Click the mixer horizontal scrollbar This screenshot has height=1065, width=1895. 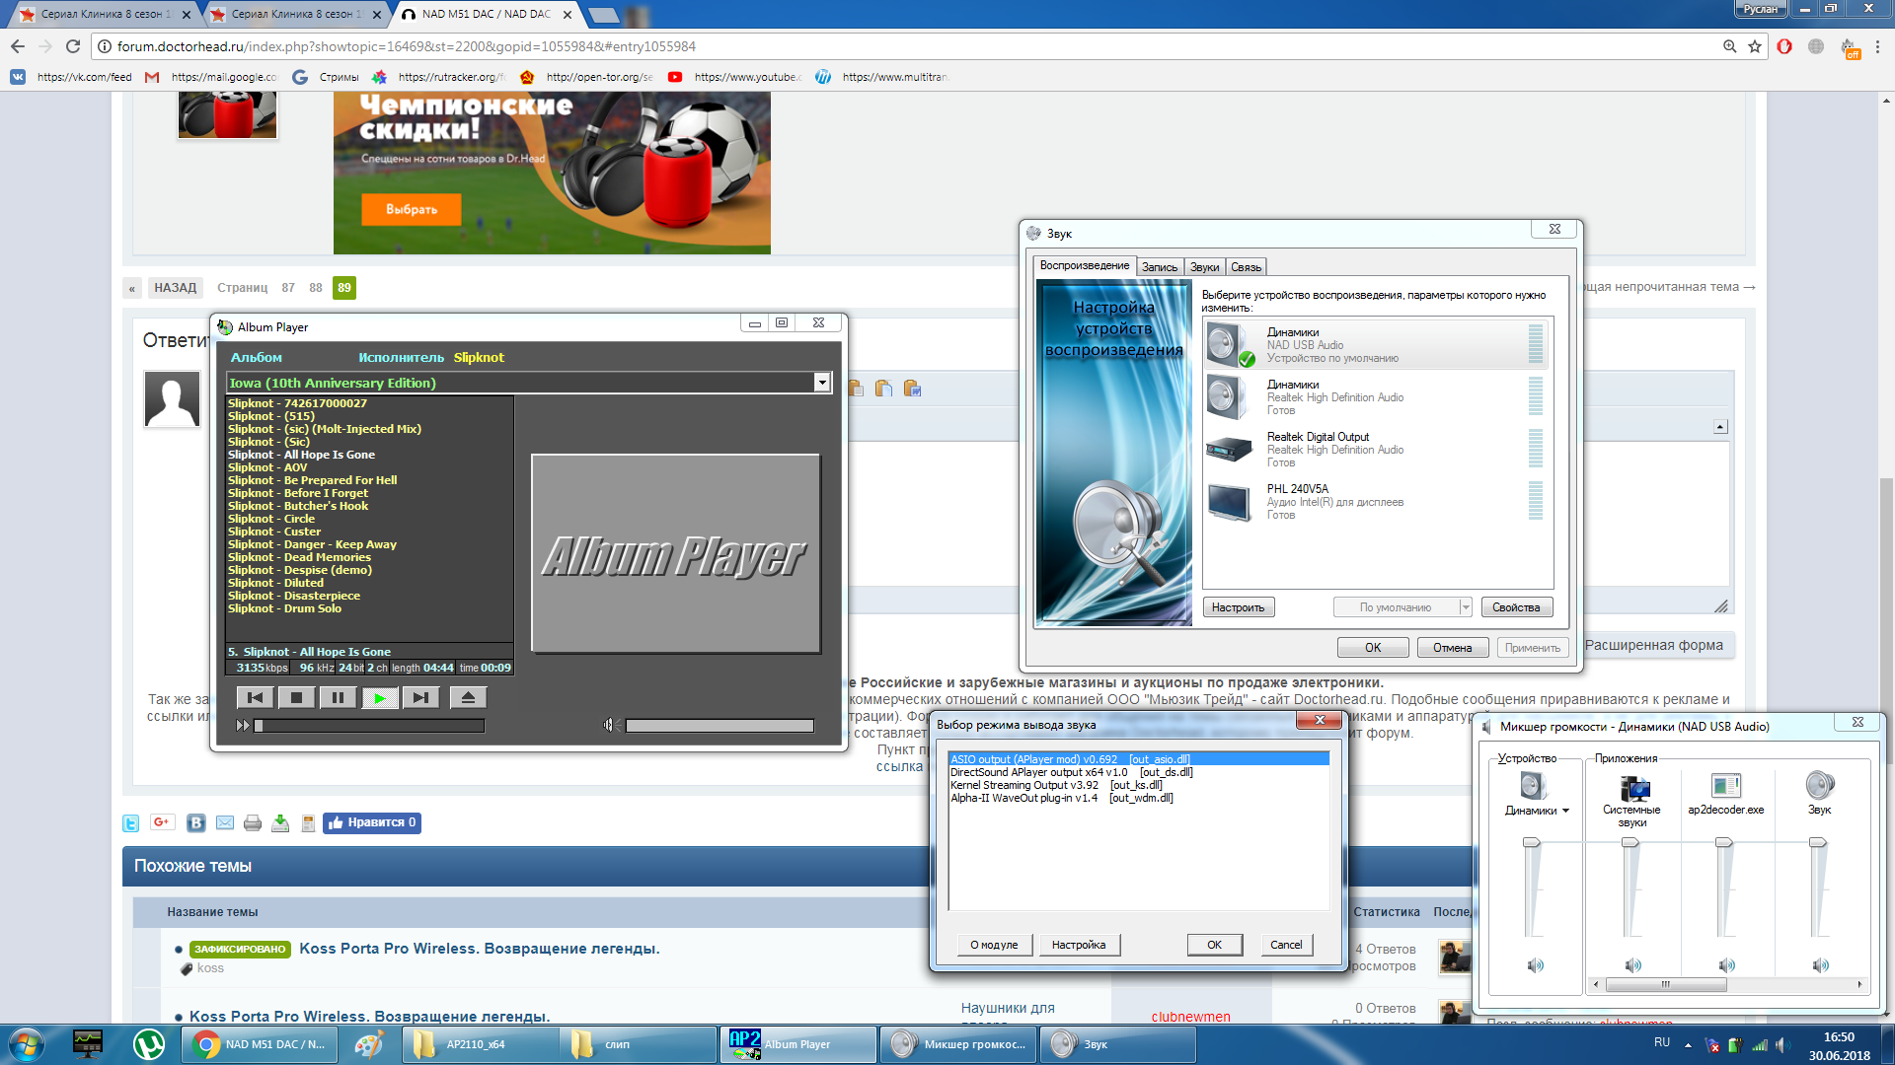click(1727, 984)
